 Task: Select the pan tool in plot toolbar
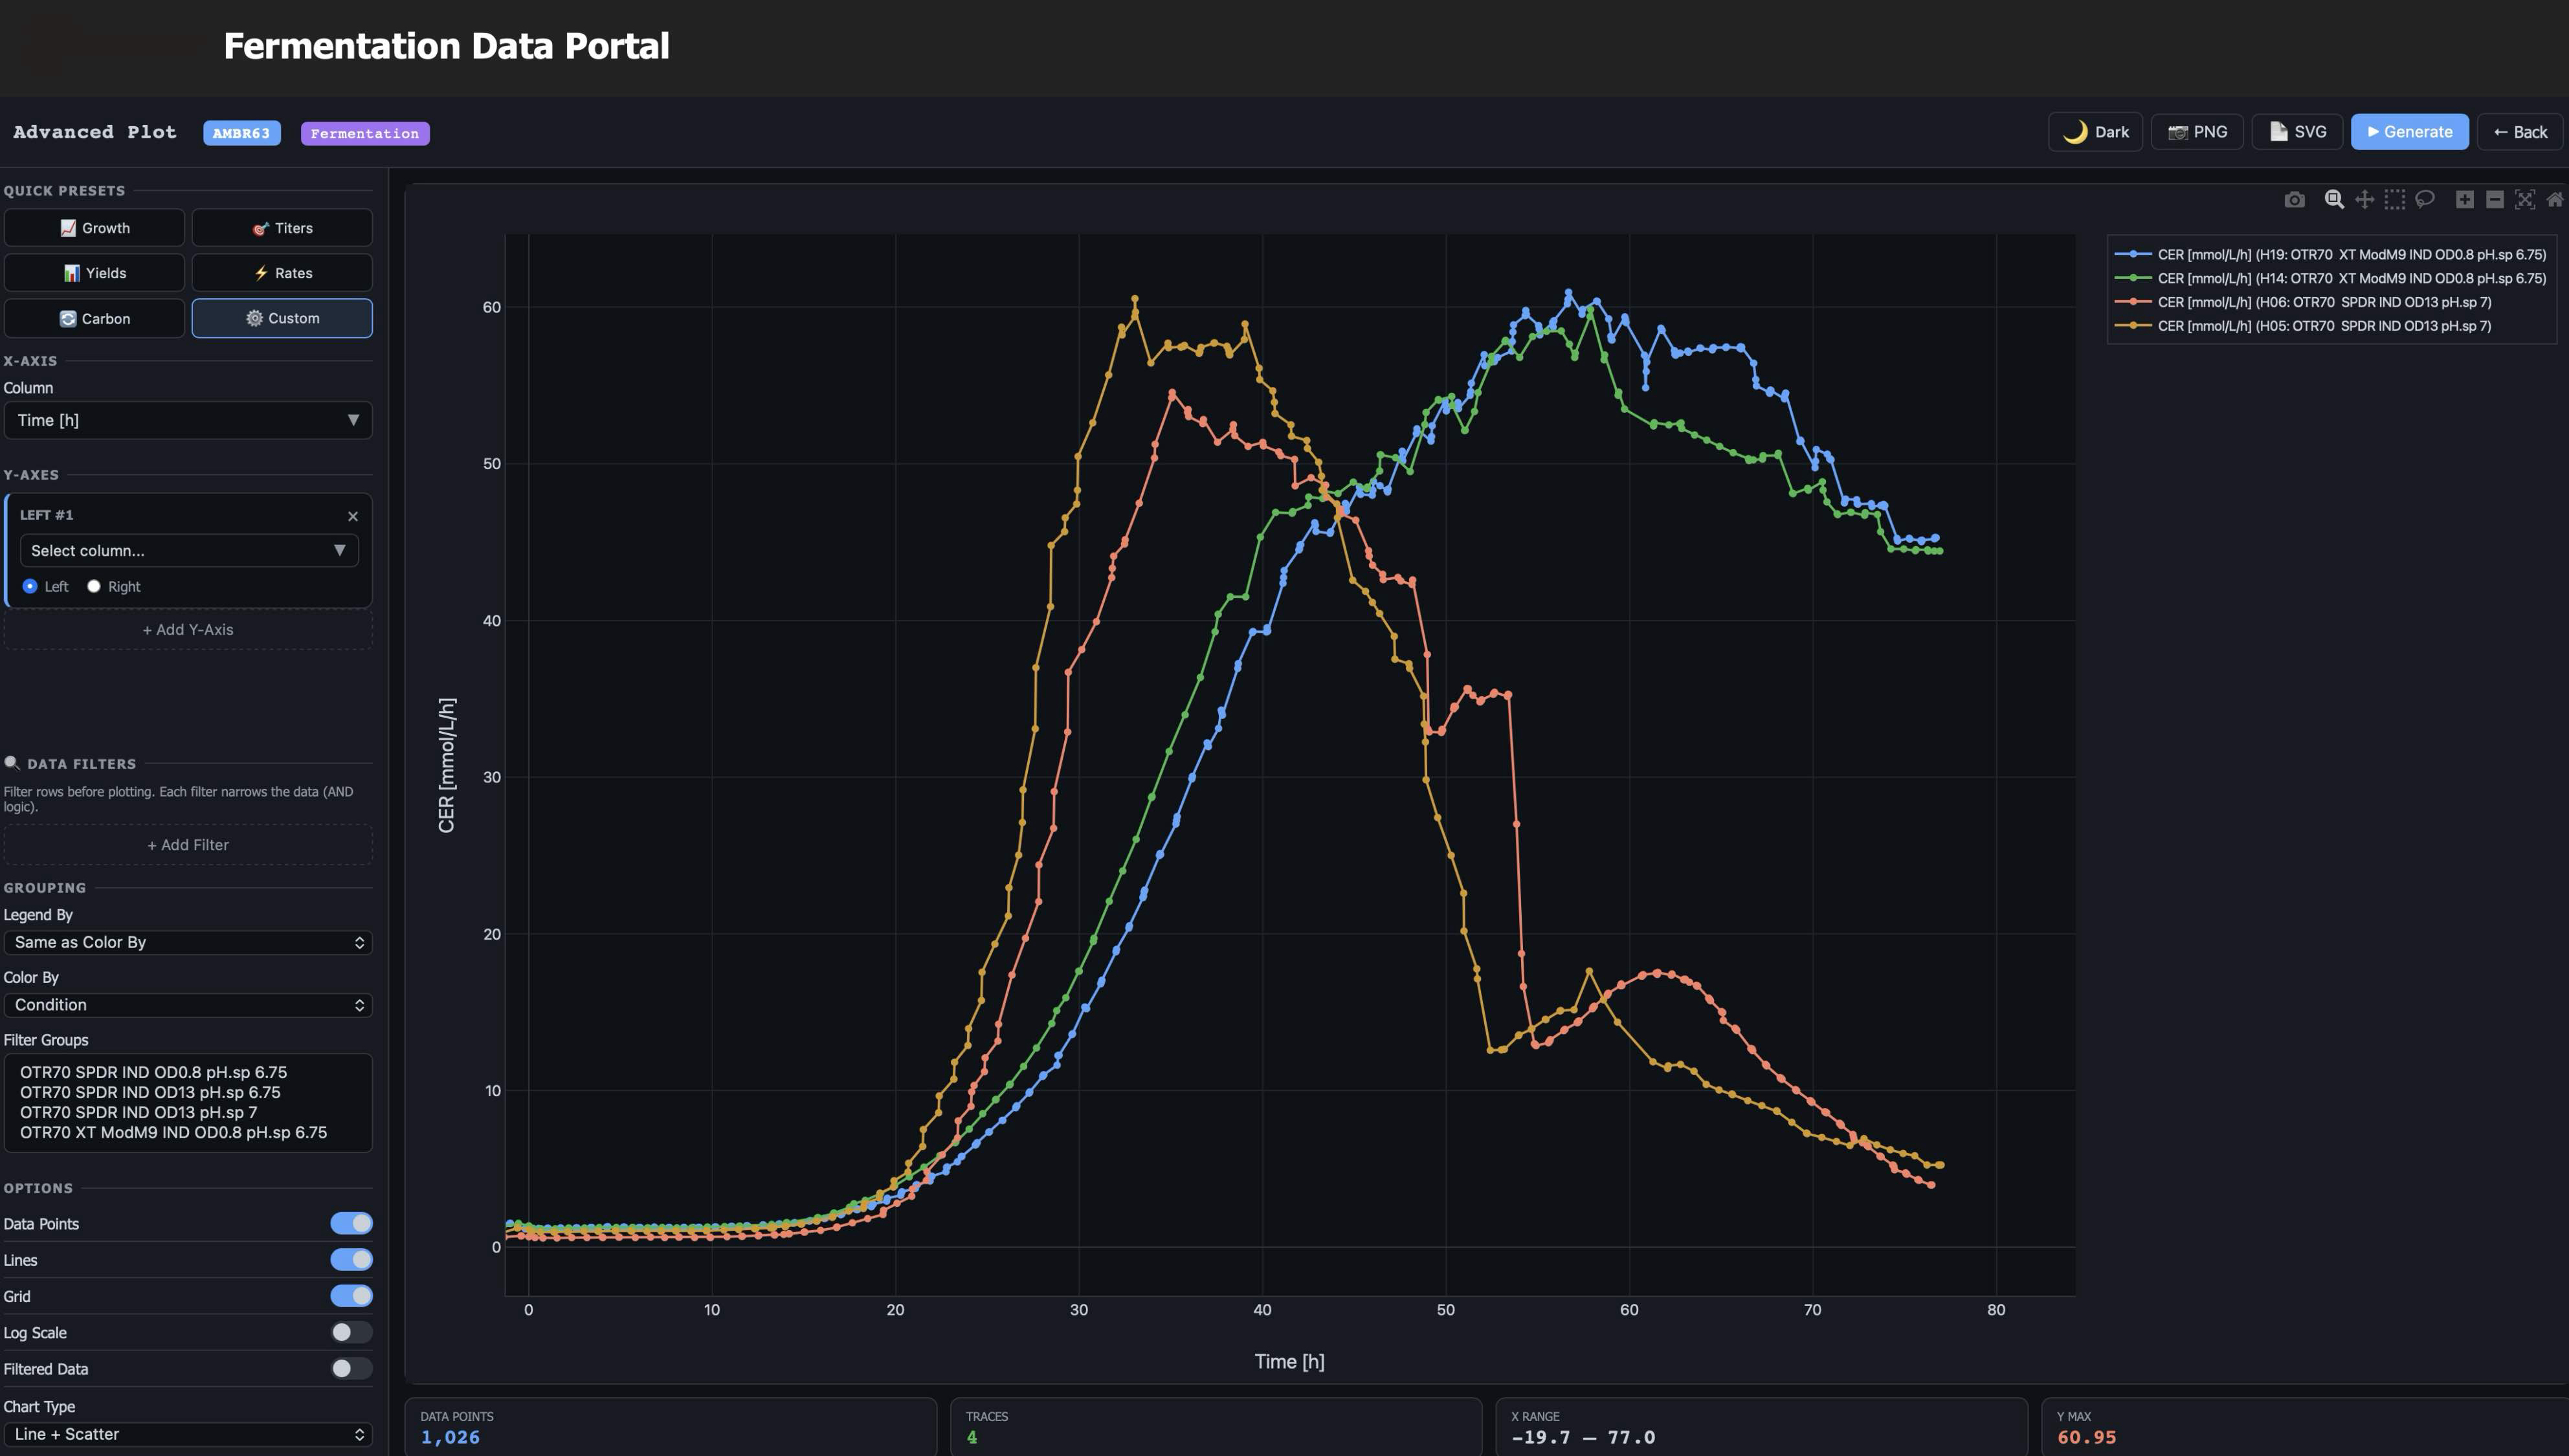click(x=2364, y=200)
